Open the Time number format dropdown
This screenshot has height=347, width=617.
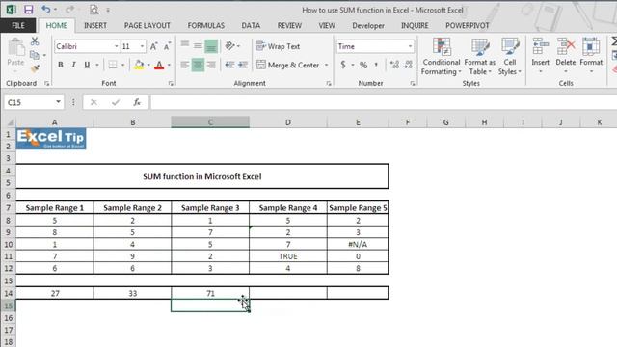[x=410, y=46]
